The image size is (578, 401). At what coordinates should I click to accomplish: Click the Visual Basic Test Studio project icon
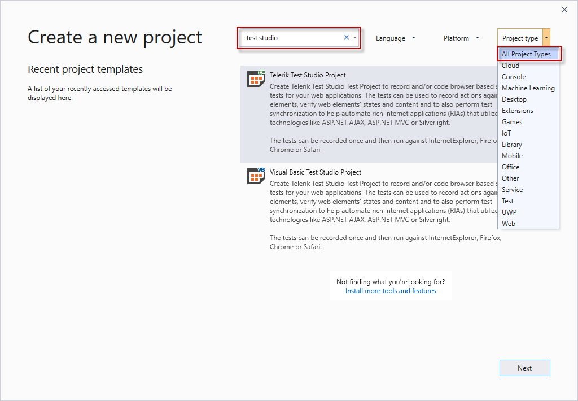(256, 176)
